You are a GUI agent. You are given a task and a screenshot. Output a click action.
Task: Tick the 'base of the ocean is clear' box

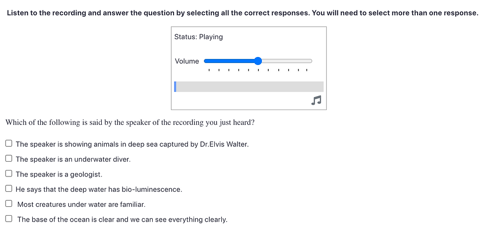[9, 219]
